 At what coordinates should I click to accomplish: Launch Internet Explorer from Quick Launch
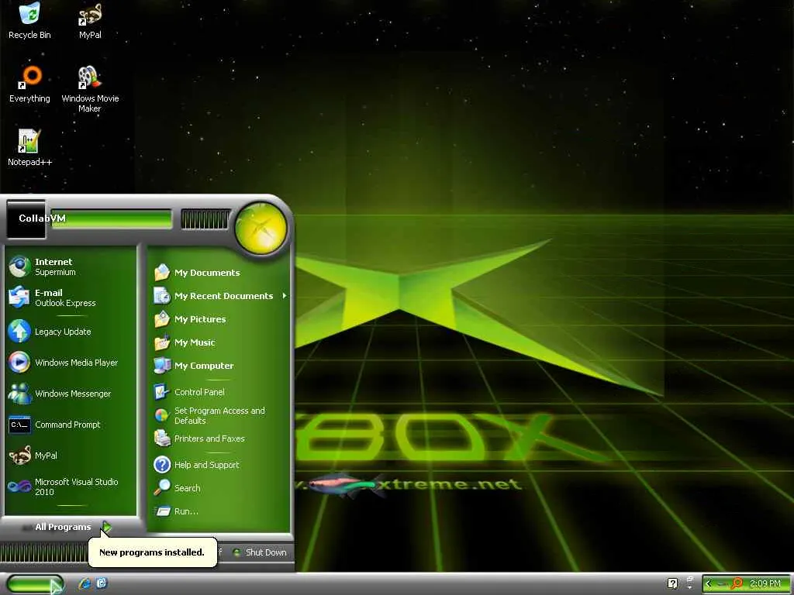85,584
